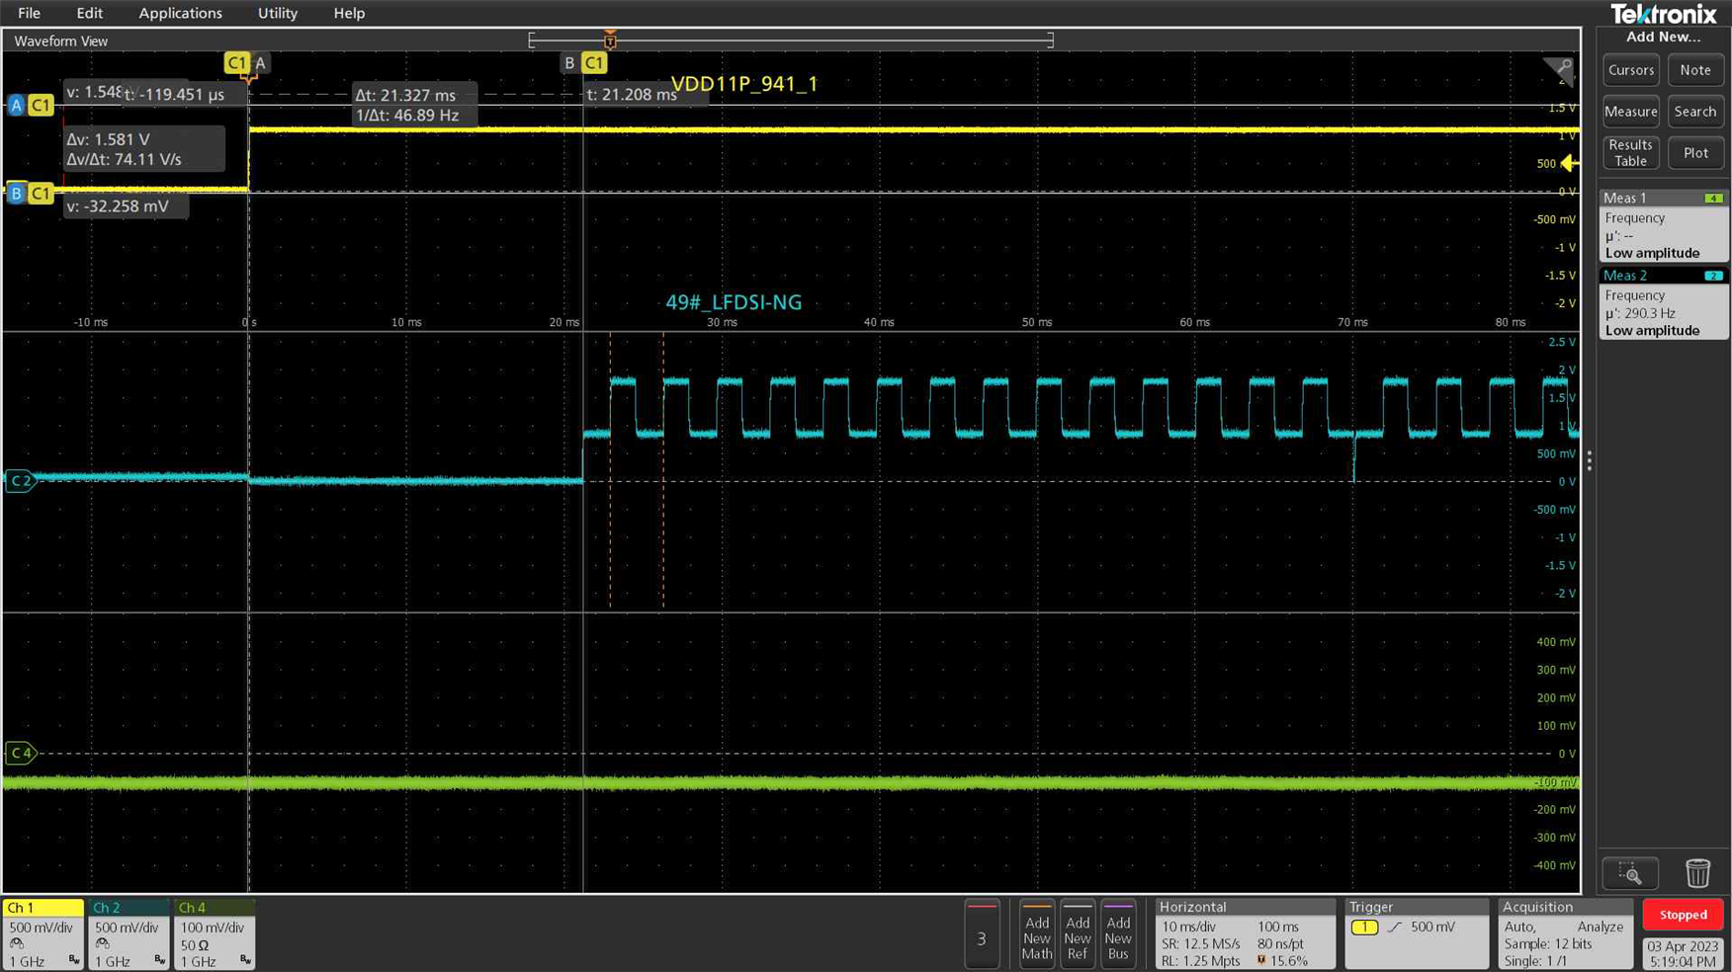Click the Plot button
The height and width of the screenshot is (972, 1732).
(1695, 153)
